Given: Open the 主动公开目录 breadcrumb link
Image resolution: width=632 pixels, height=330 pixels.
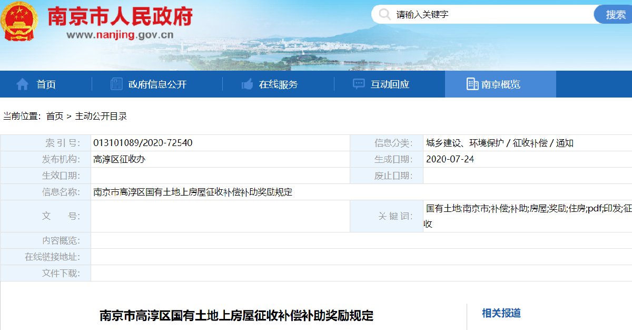Looking at the screenshot, I should point(101,116).
